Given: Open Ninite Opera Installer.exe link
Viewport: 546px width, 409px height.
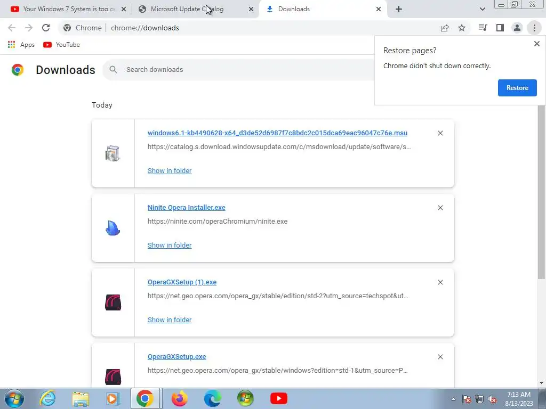Looking at the screenshot, I should [x=186, y=208].
